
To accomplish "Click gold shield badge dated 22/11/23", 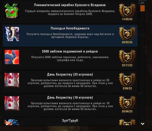I will (x=127, y=56).
